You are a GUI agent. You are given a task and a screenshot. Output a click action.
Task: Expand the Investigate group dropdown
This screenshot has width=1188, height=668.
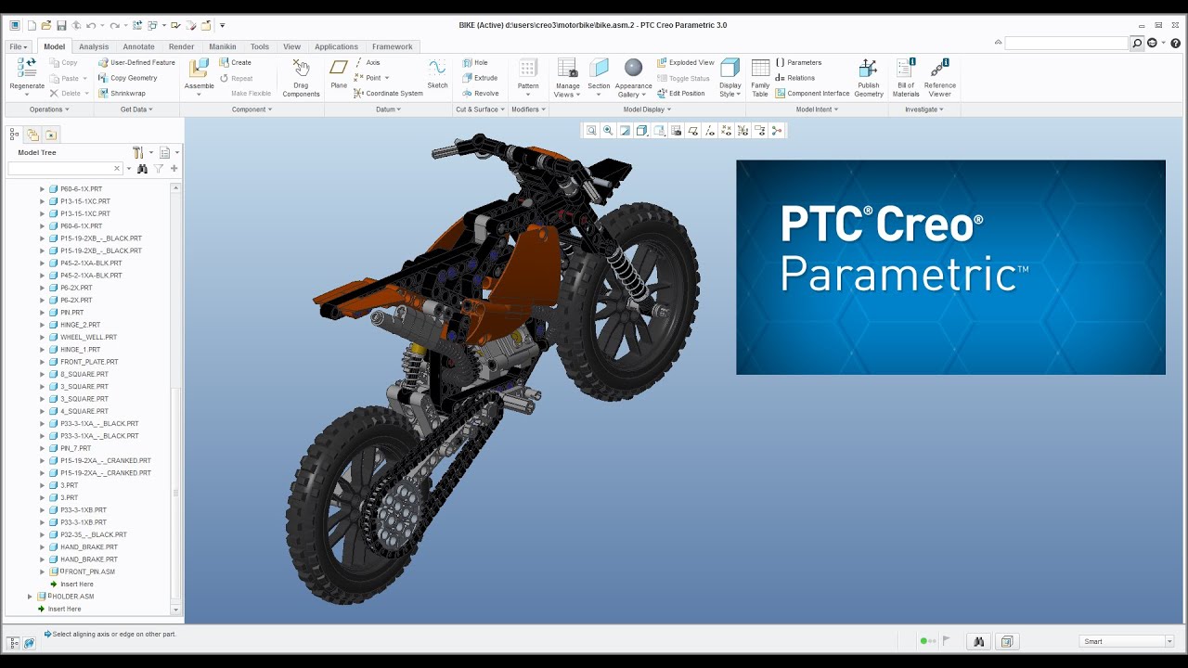924,109
